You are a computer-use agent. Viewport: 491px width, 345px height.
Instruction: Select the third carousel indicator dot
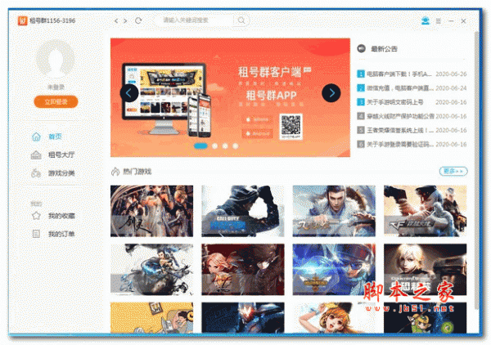pos(225,146)
